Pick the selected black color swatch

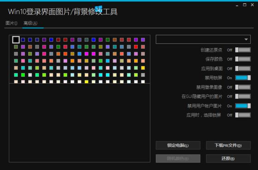point(16,40)
